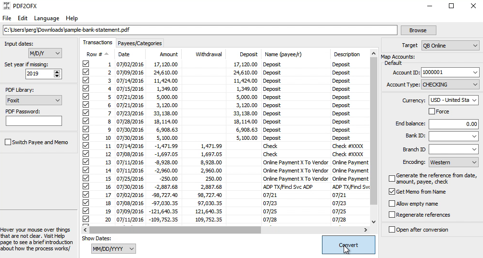Click the ADP TX/Fincl Svc ADP payee name
The width and height of the screenshot is (483, 258).
[x=288, y=187]
